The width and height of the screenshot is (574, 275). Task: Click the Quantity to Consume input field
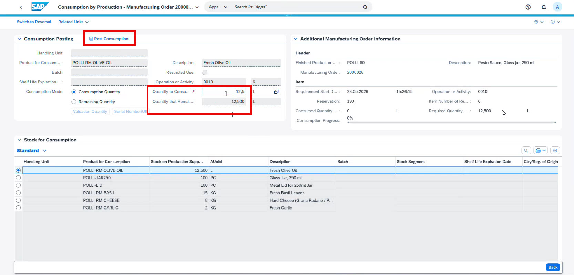224,92
